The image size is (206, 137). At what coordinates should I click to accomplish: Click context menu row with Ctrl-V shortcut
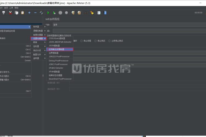pyautogui.click(x=15, y=53)
